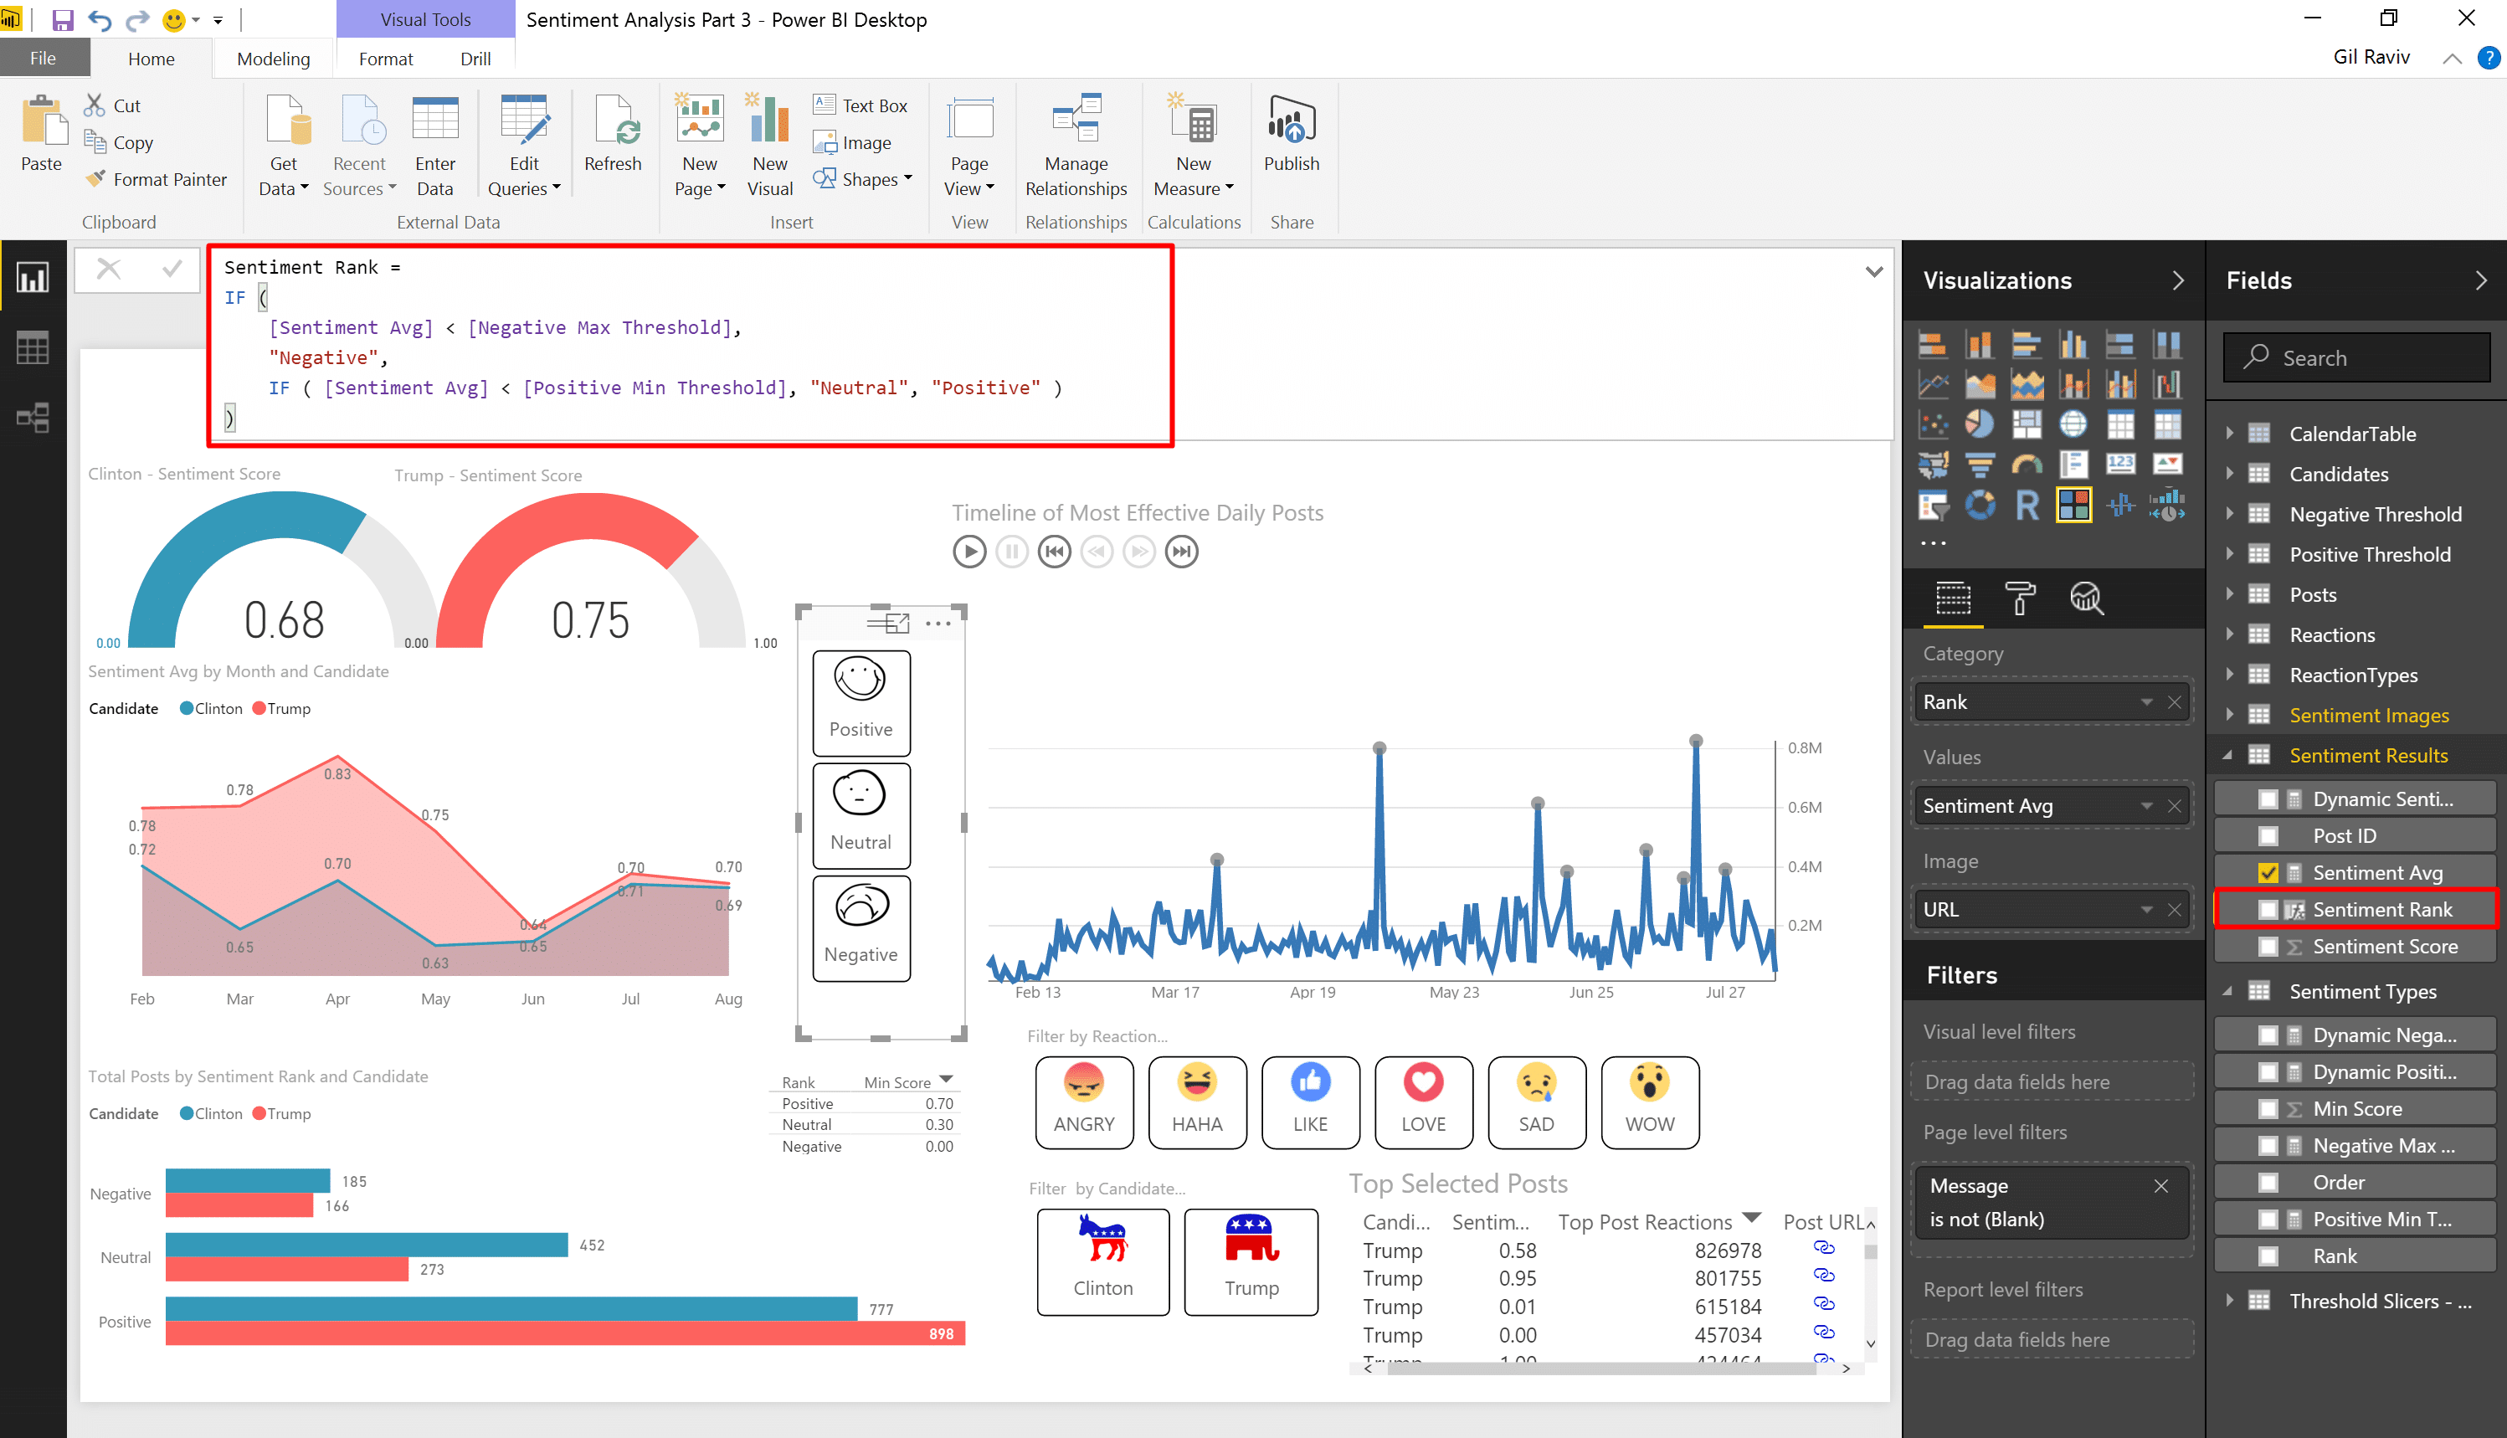Click the LOVE reaction filter button
Image resolution: width=2507 pixels, height=1438 pixels.
(1422, 1102)
